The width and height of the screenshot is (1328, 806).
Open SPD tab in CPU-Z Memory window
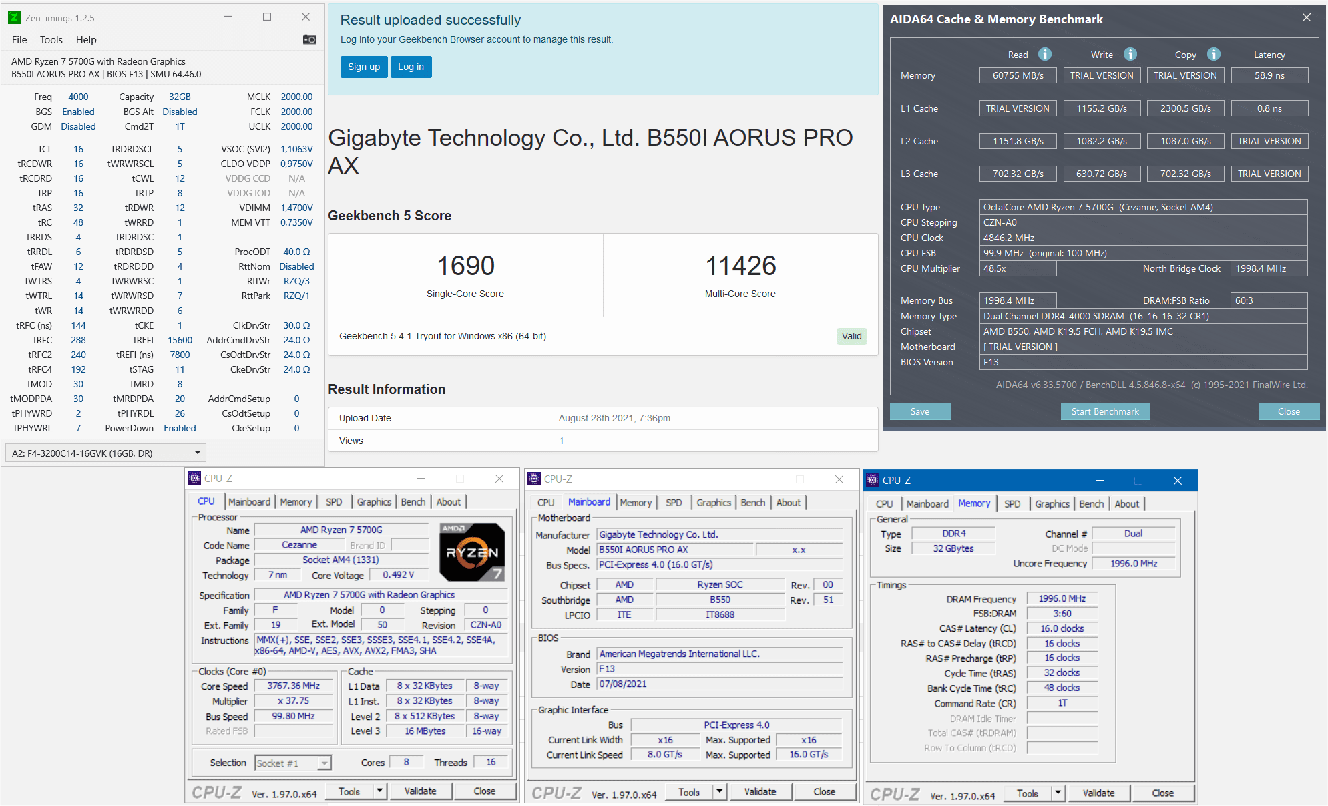point(1012,503)
